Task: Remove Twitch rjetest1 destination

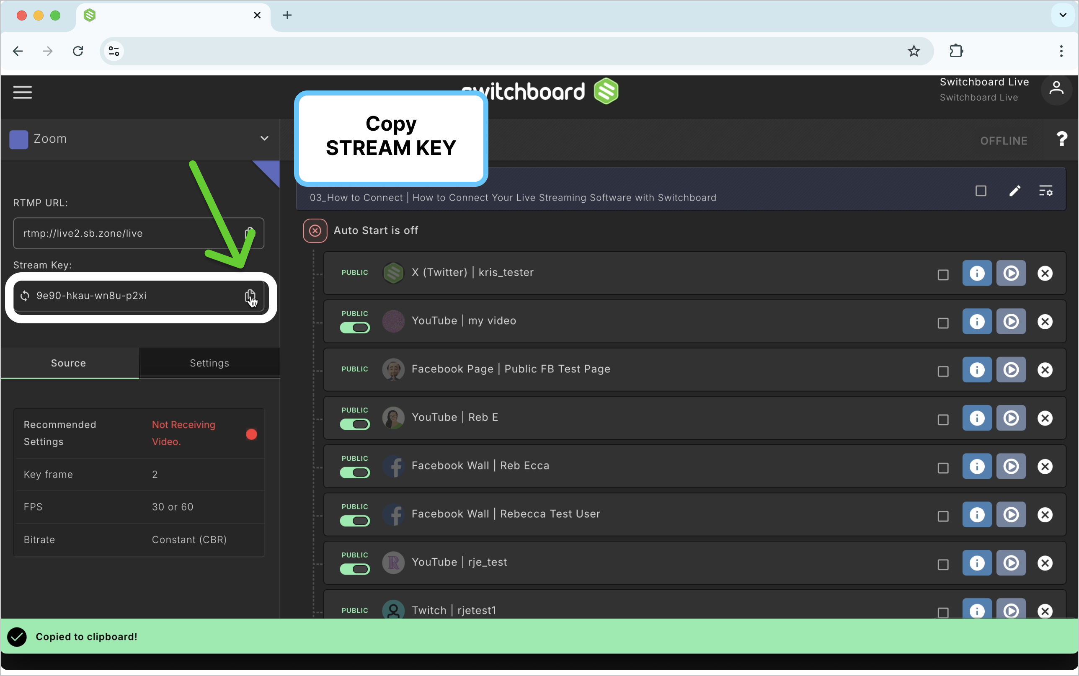Action: point(1045,611)
